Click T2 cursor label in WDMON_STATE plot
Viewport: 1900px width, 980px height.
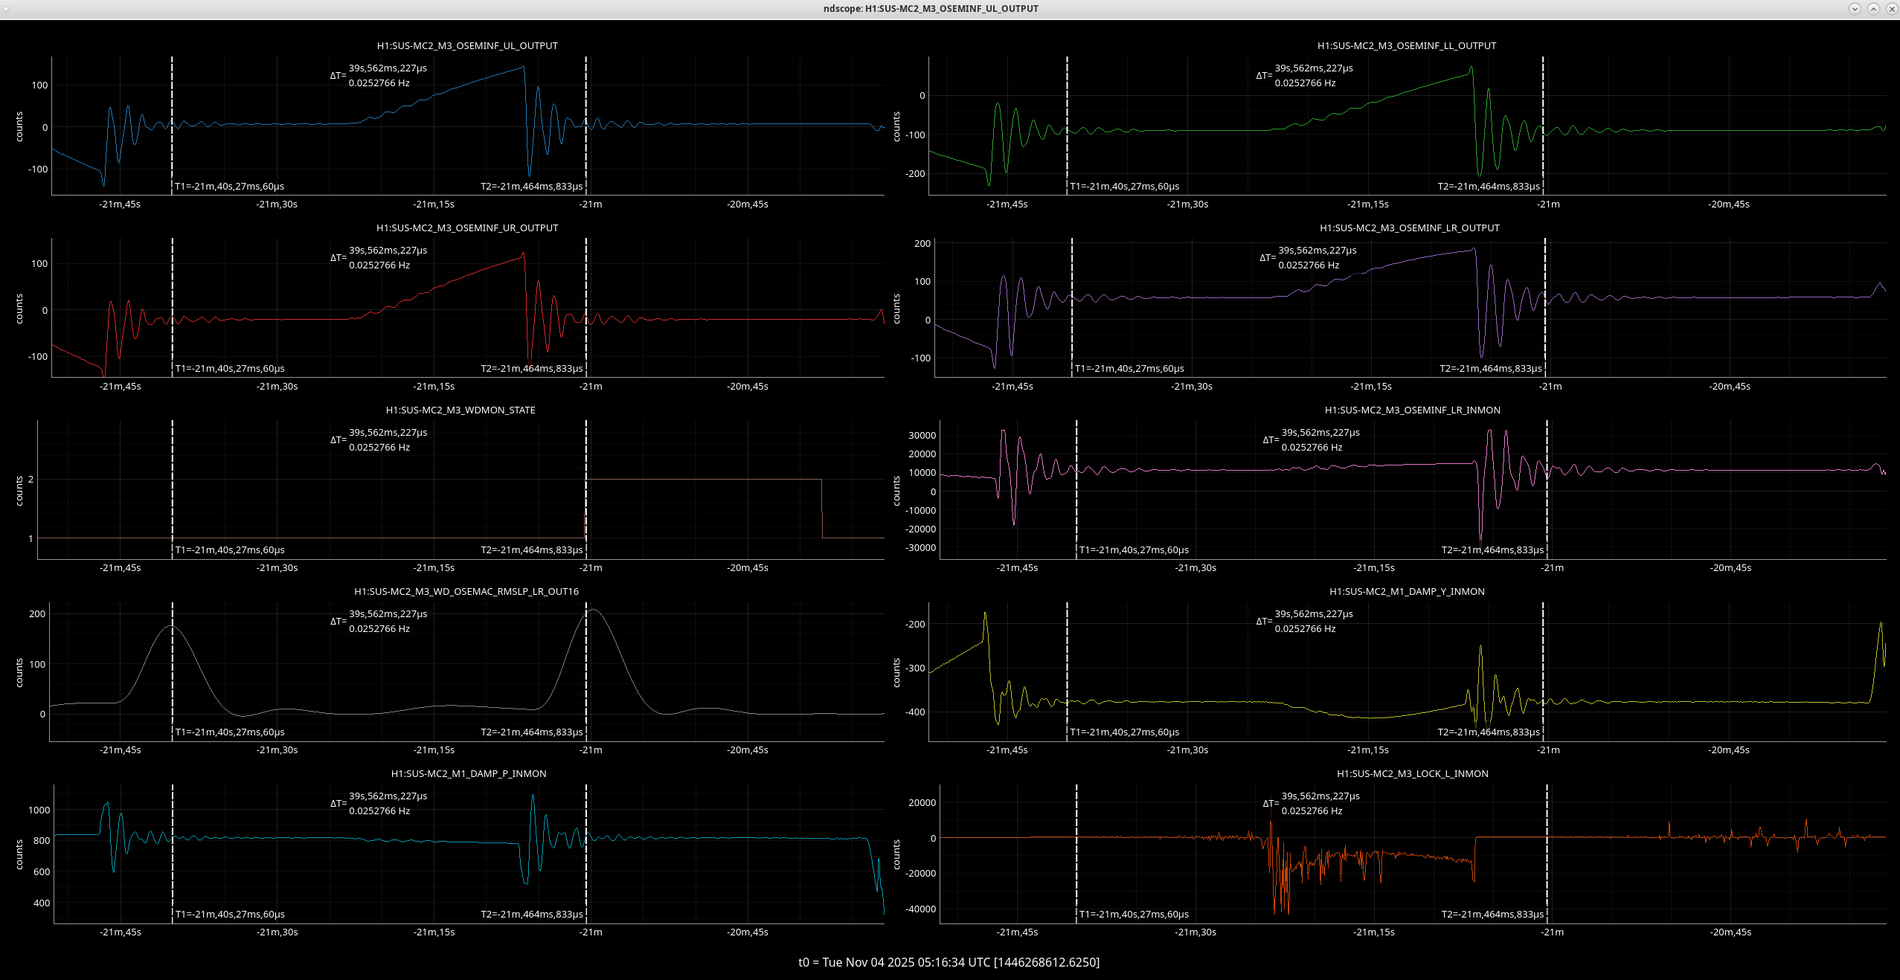[x=531, y=550]
